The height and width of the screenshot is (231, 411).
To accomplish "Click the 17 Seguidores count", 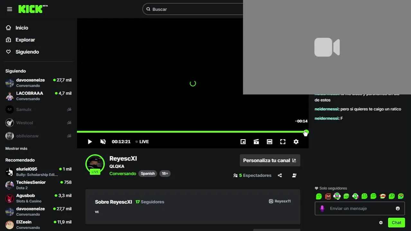I will 150,202.
